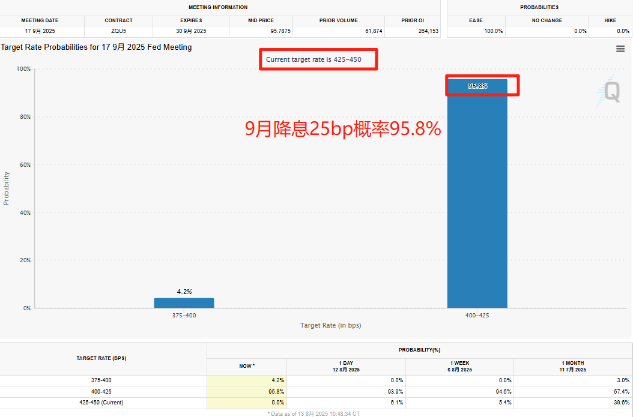Select the contract code ZQU5
The height and width of the screenshot is (417, 633).
[x=119, y=31]
